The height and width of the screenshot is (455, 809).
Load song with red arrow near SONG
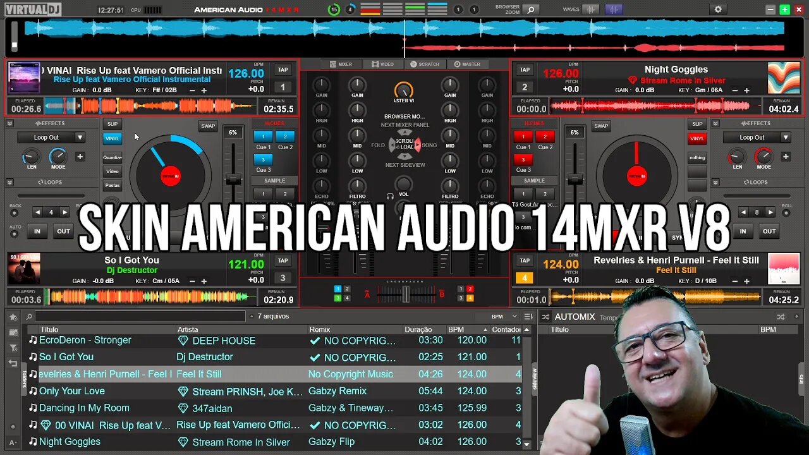[417, 145]
